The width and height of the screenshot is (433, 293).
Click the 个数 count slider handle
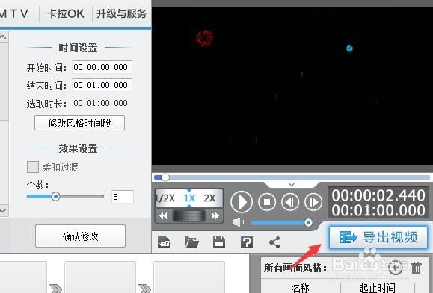pos(55,196)
